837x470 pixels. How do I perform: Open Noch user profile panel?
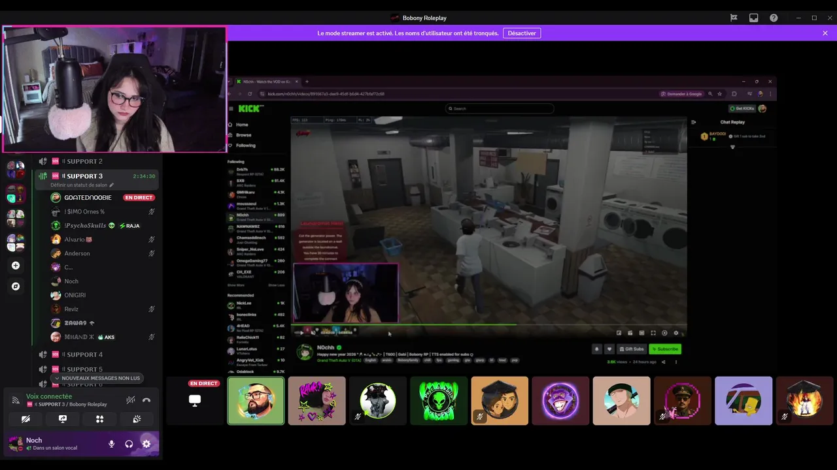click(x=52, y=444)
